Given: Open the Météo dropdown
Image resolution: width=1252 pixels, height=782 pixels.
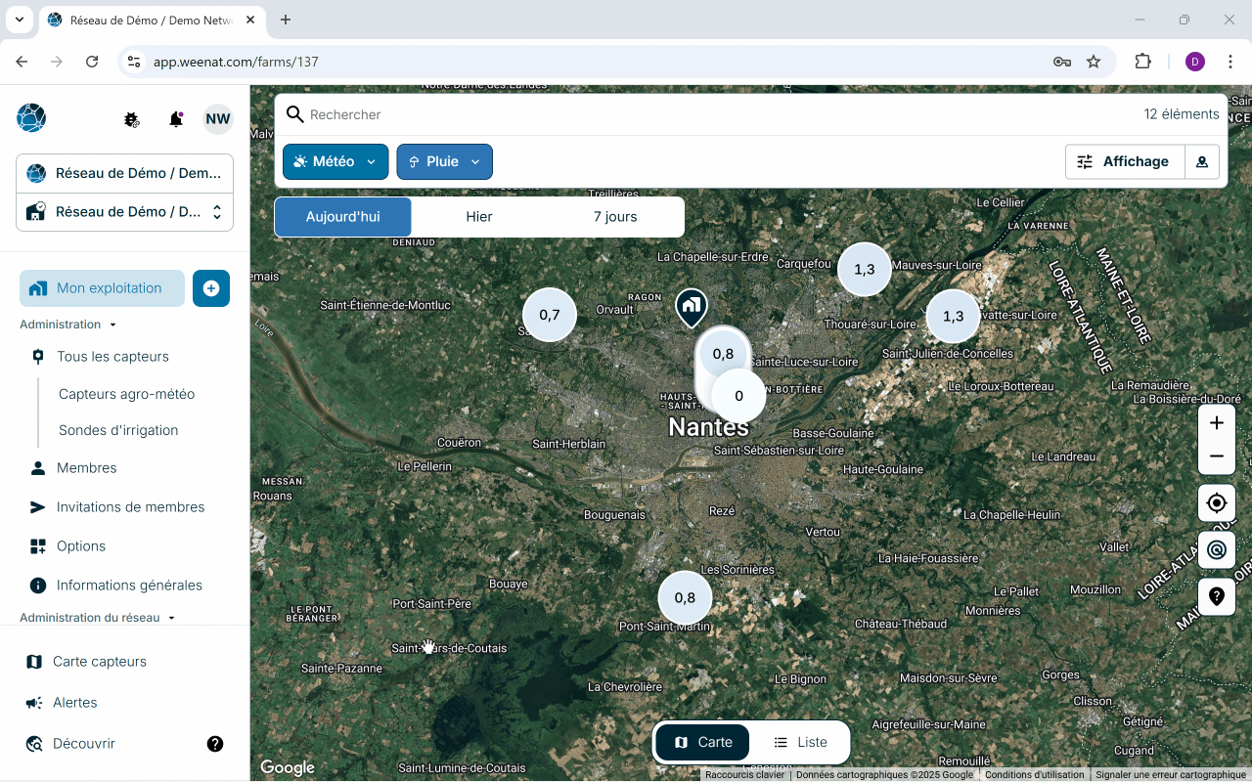Looking at the screenshot, I should pos(335,162).
